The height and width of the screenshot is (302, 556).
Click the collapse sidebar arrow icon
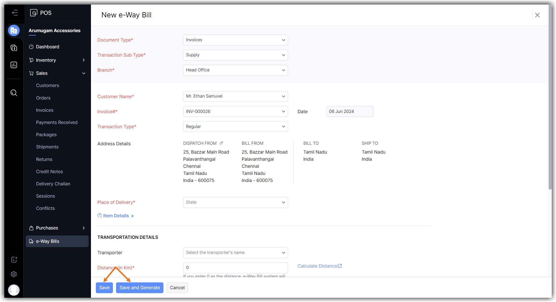point(15,13)
